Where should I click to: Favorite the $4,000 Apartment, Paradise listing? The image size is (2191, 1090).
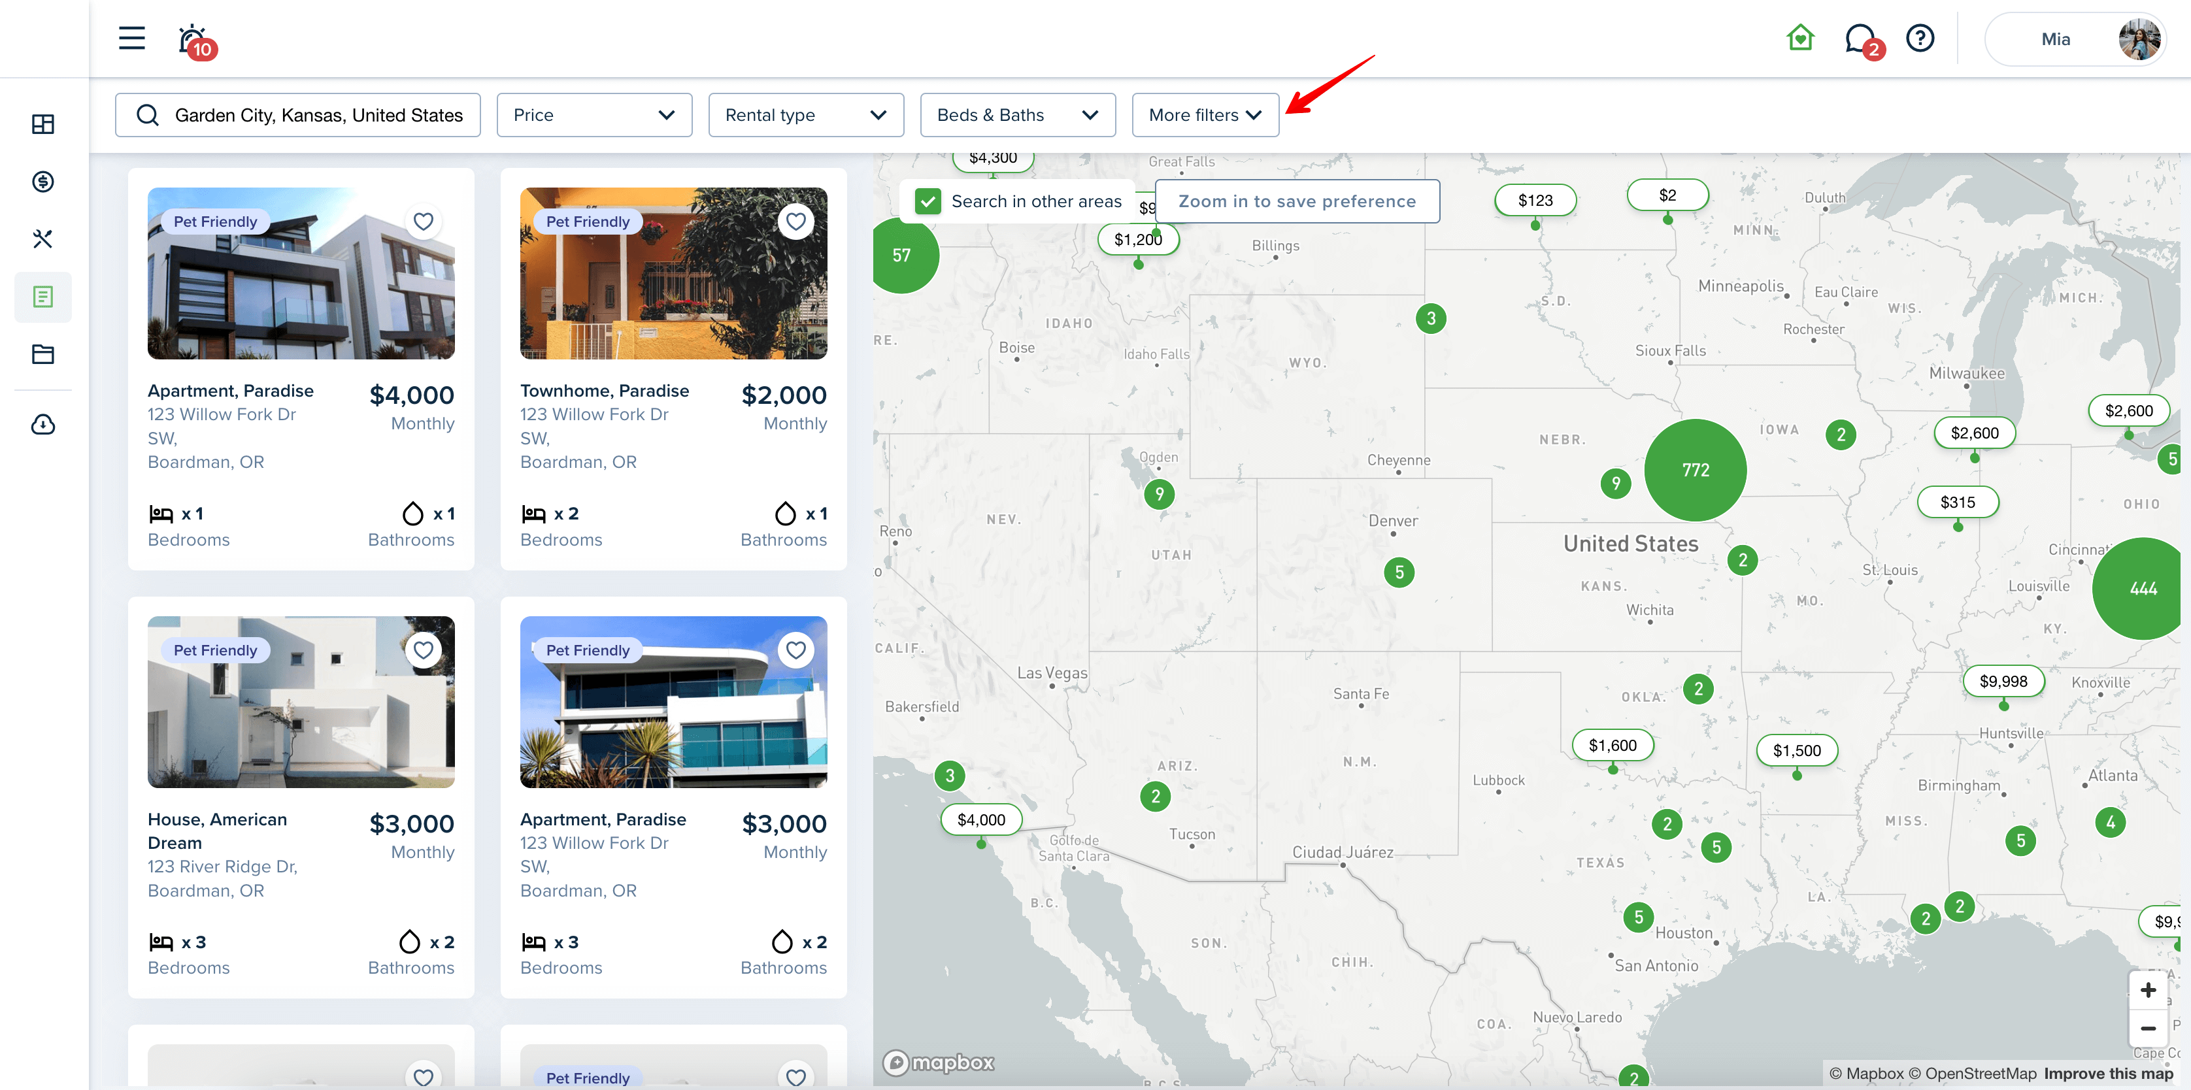pyautogui.click(x=424, y=222)
